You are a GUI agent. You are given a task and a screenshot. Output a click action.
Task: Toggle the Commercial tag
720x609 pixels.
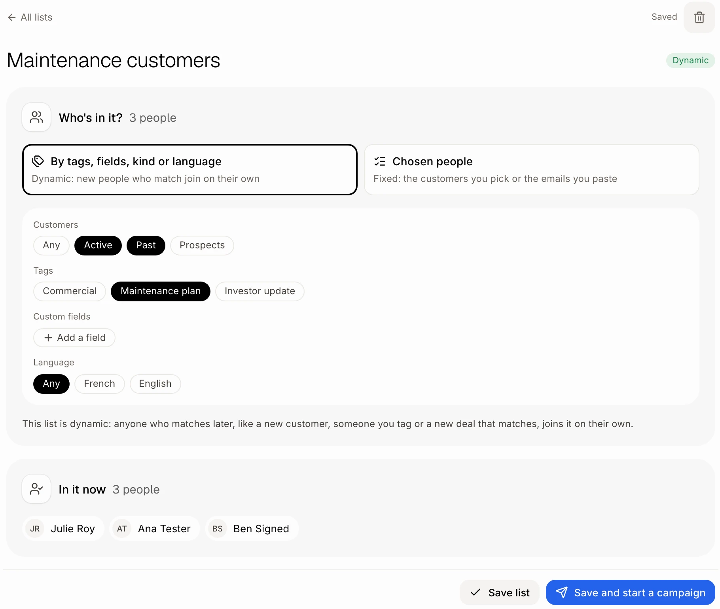click(x=70, y=291)
